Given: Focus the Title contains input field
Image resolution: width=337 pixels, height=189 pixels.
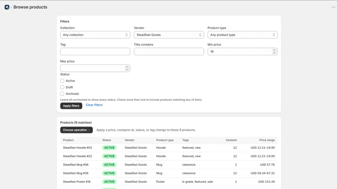Looking at the screenshot, I should coord(169,51).
